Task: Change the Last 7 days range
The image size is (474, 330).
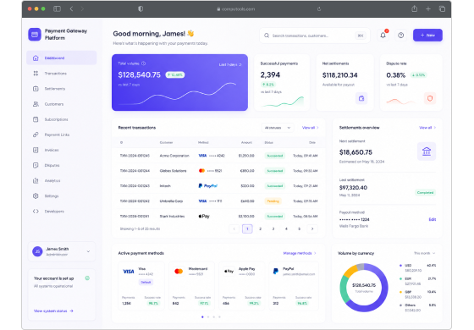Action: point(230,64)
